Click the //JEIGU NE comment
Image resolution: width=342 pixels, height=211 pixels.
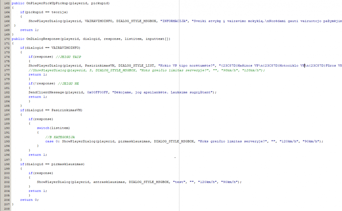(x=68, y=84)
